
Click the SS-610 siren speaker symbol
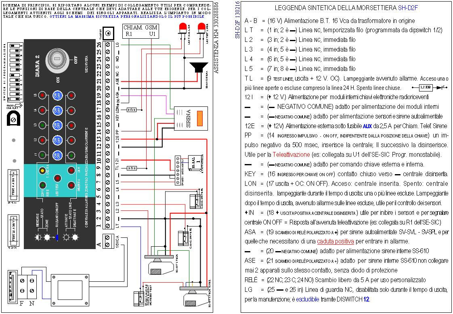(x=199, y=68)
